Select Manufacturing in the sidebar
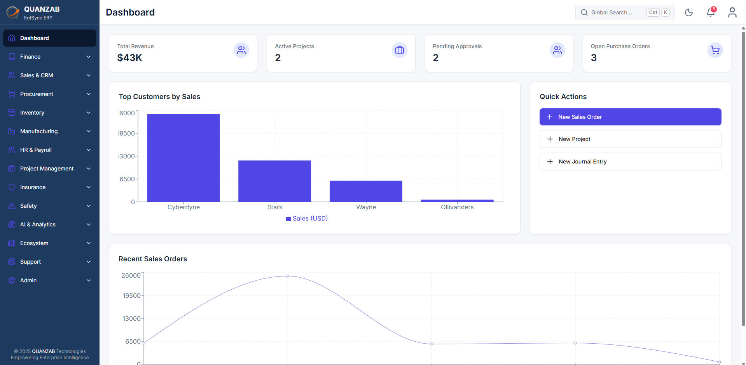746x365 pixels. (x=50, y=131)
